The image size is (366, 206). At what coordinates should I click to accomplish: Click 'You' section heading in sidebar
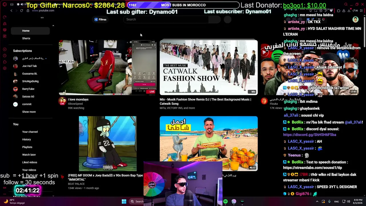coord(16,124)
